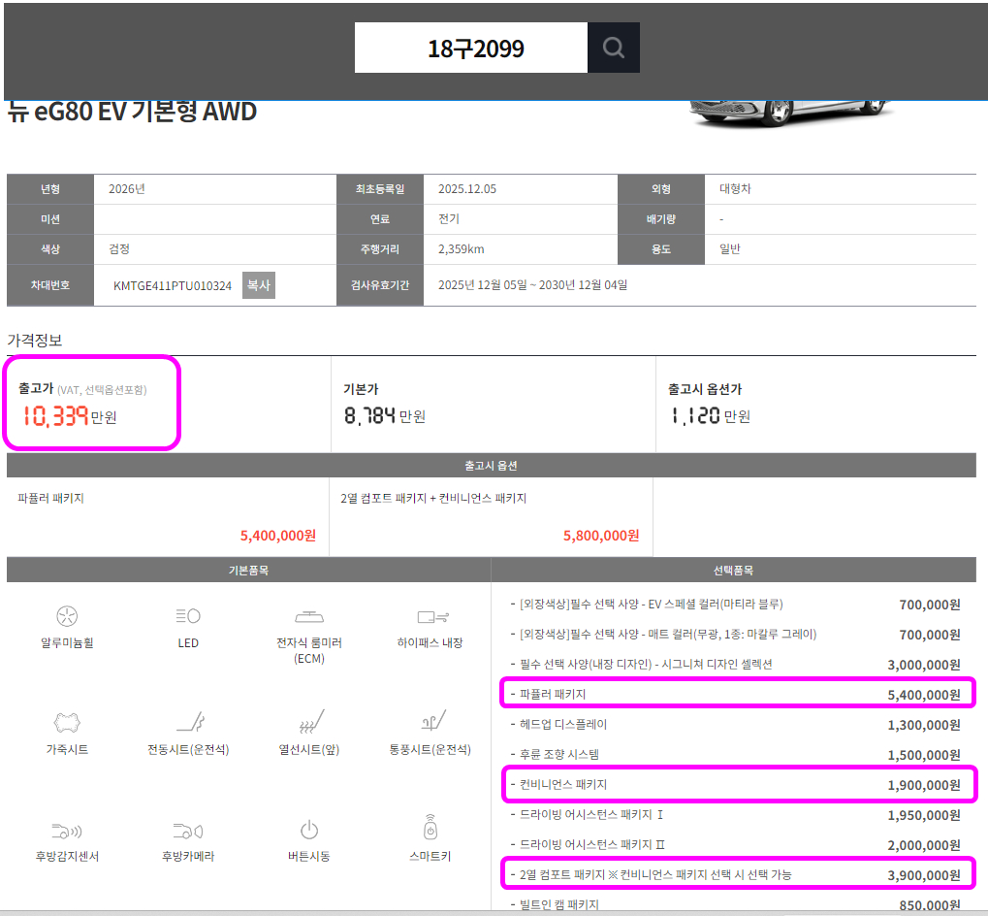Click the magnifier search icon button

[x=613, y=48]
